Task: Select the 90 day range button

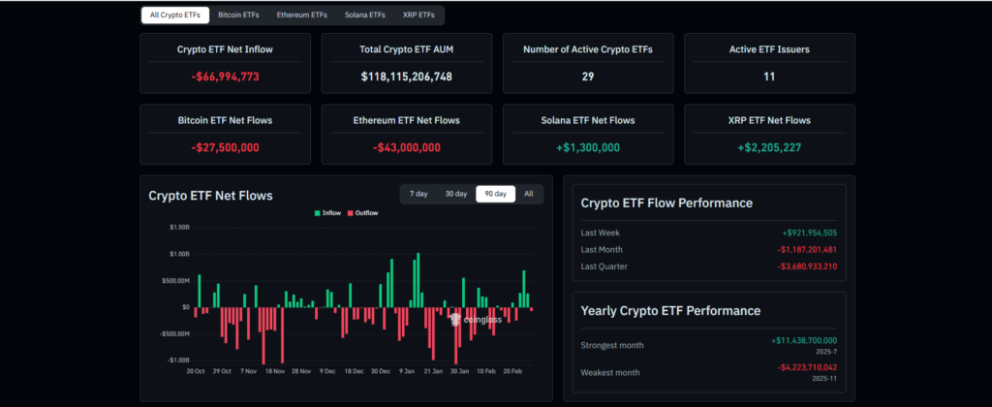Action: pos(495,194)
